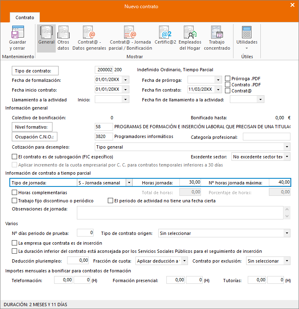Select the General view icon
The width and height of the screenshot is (299, 309).
click(46, 38)
